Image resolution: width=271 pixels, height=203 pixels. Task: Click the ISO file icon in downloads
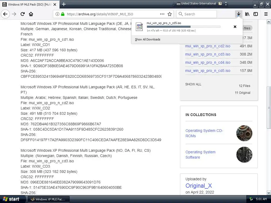click(x=139, y=27)
